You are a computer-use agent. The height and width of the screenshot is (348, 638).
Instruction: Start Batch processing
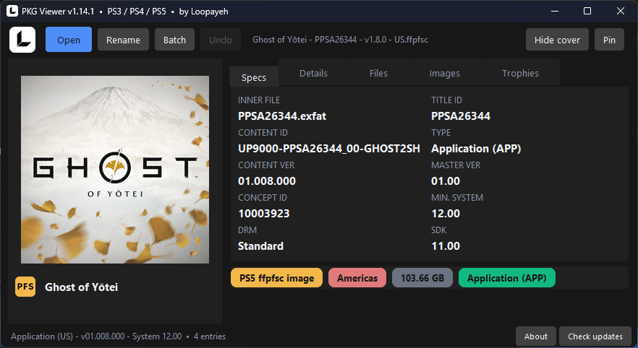pos(174,40)
